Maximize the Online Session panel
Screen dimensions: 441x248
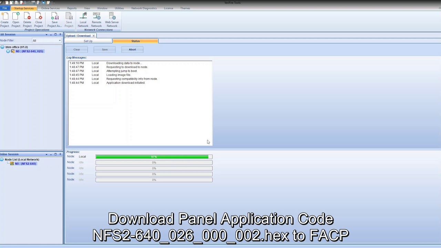click(55, 154)
